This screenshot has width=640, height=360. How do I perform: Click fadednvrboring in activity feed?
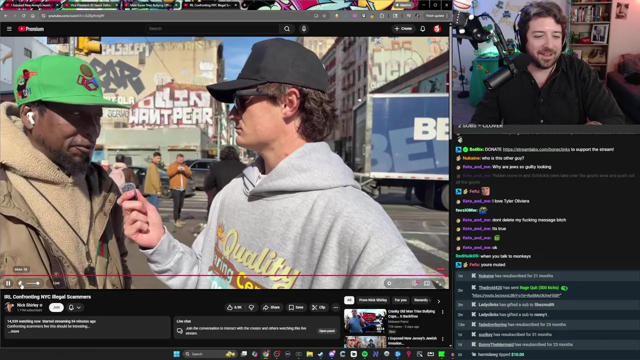pyautogui.click(x=492, y=324)
